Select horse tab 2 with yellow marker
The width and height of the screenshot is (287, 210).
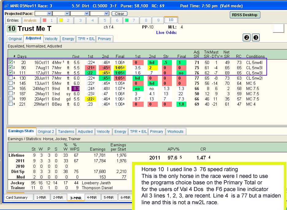(65, 20)
